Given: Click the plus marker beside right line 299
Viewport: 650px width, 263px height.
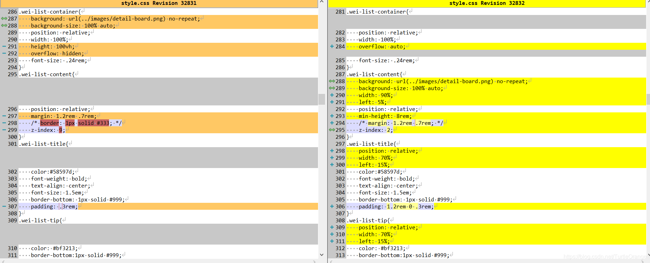Looking at the screenshot, I should tap(332, 158).
